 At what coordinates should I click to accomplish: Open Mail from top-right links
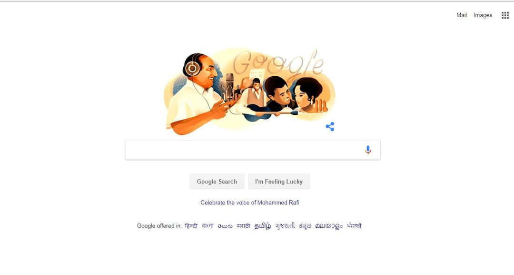pos(462,15)
